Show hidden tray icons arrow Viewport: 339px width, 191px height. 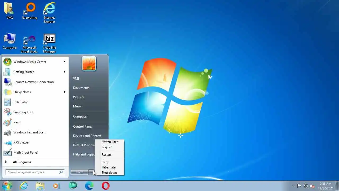(293, 186)
